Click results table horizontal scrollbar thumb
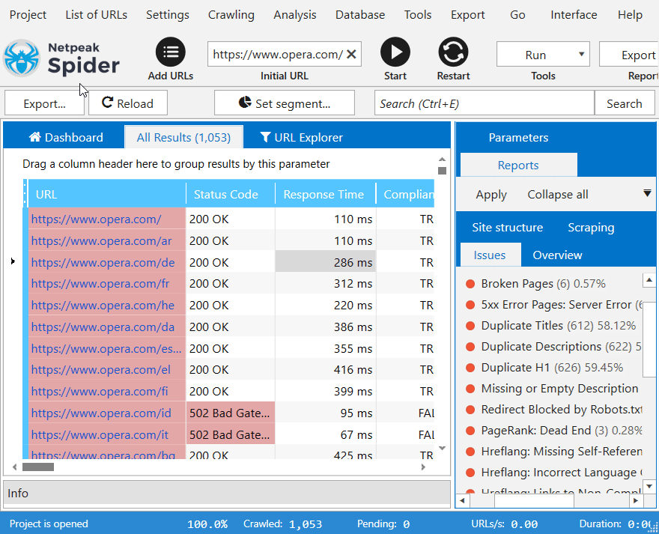 (x=38, y=467)
